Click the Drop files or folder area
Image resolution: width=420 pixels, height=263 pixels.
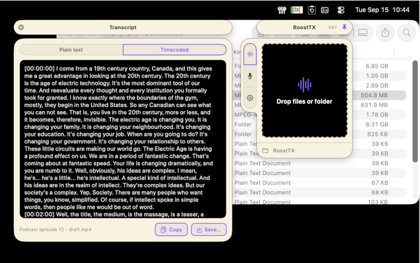(305, 91)
